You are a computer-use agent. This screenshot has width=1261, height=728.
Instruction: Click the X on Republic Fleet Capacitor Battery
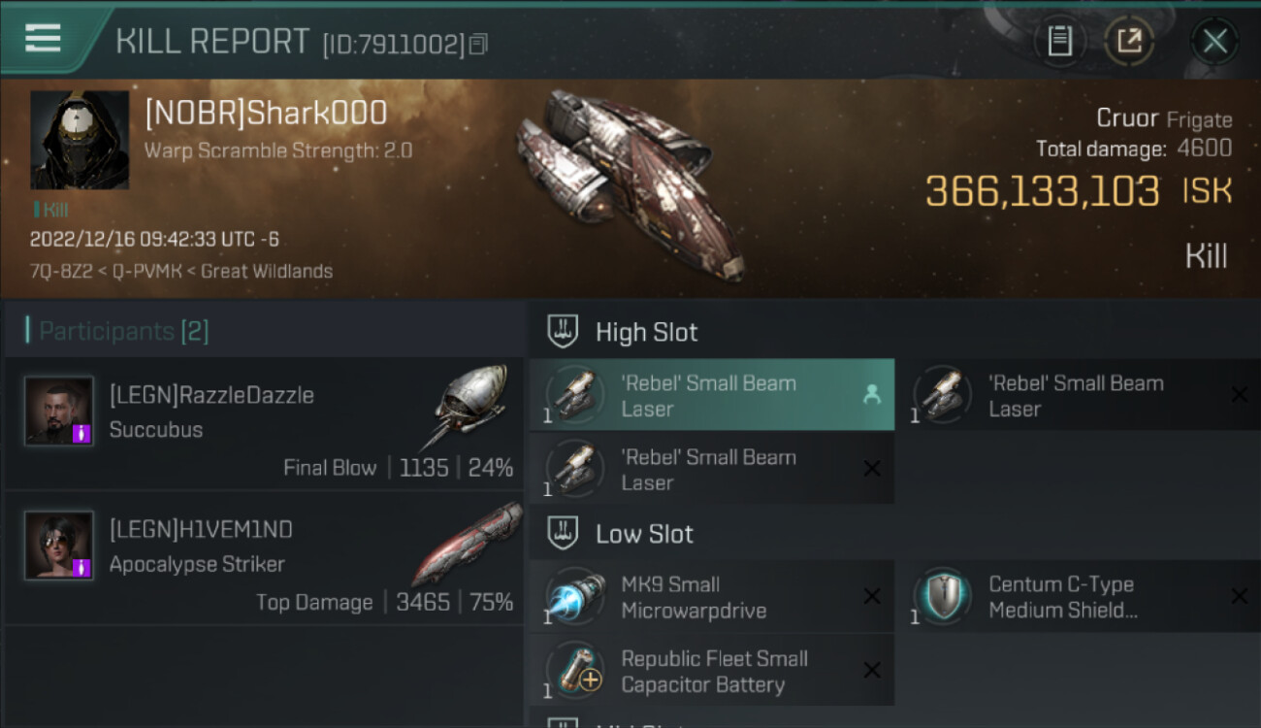(x=871, y=671)
